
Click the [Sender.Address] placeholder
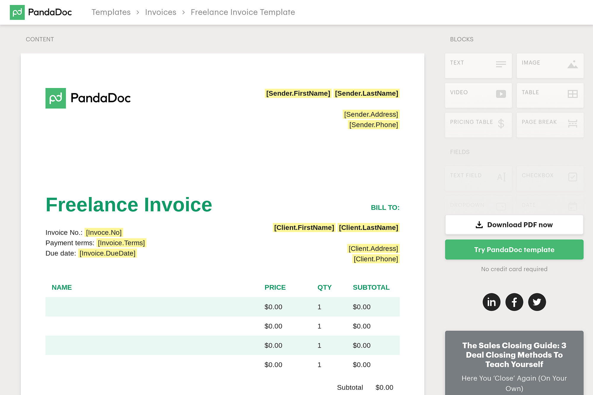[x=371, y=114]
